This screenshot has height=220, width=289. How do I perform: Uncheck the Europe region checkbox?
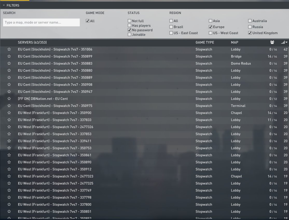(x=211, y=27)
